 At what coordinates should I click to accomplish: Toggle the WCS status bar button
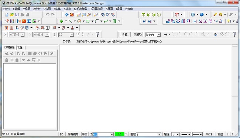pos(209,134)
